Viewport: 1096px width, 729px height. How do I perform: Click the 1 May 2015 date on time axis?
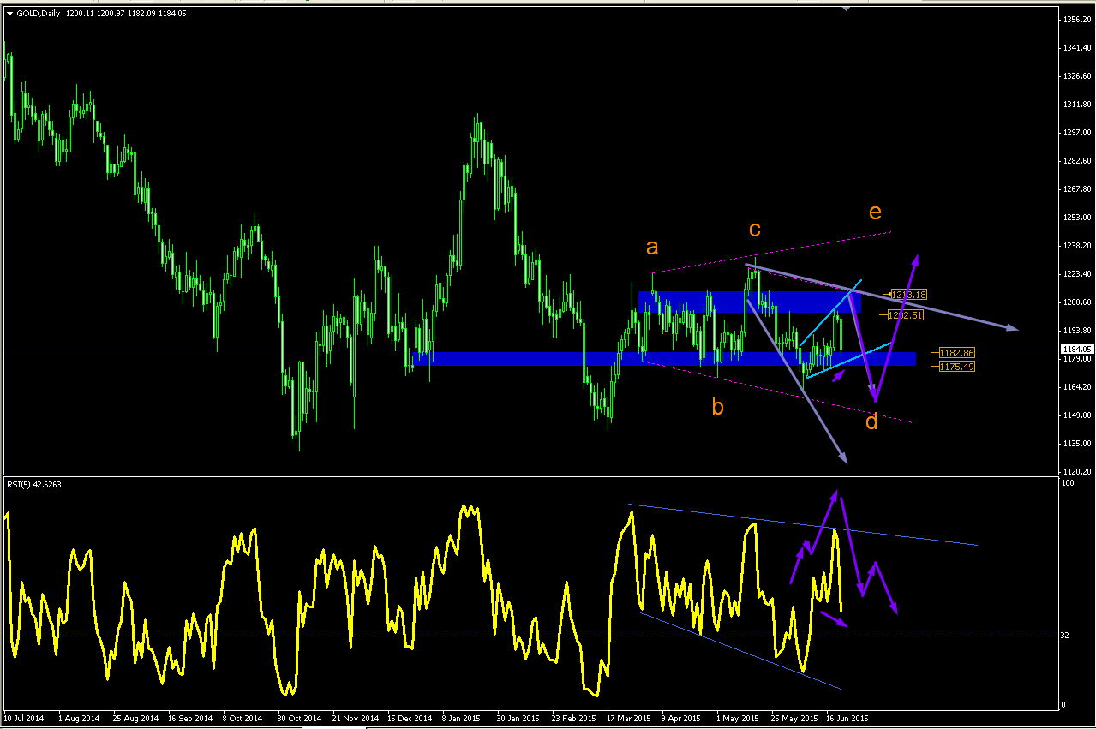point(738,718)
